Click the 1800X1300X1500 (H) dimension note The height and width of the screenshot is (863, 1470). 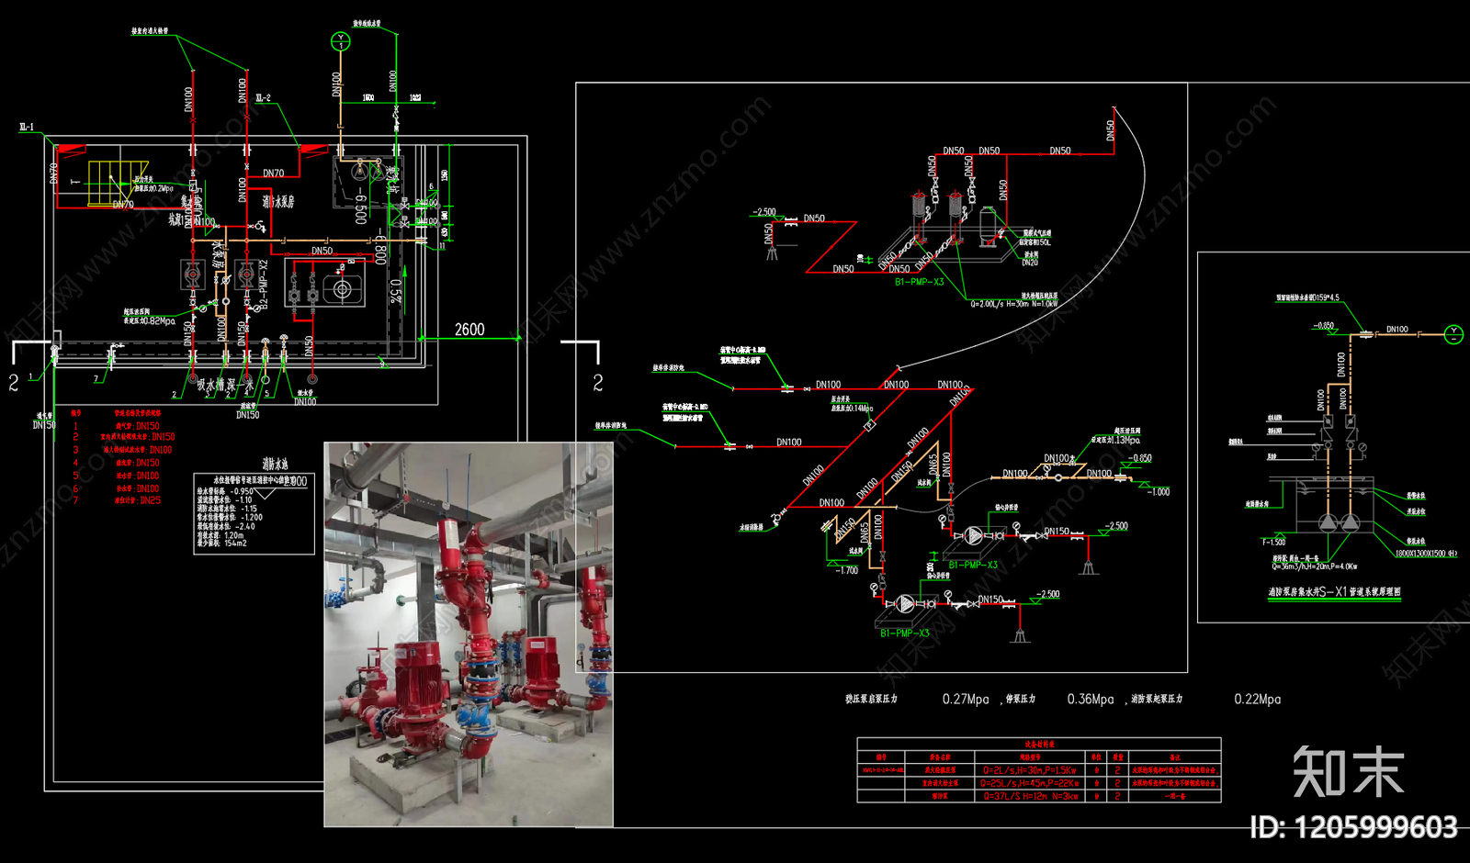point(1426,554)
